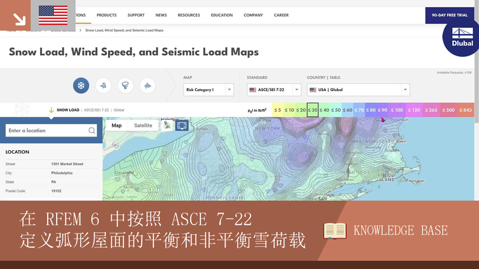Select the ≤ 60 legend swatch
This screenshot has width=479, height=269.
348,110
